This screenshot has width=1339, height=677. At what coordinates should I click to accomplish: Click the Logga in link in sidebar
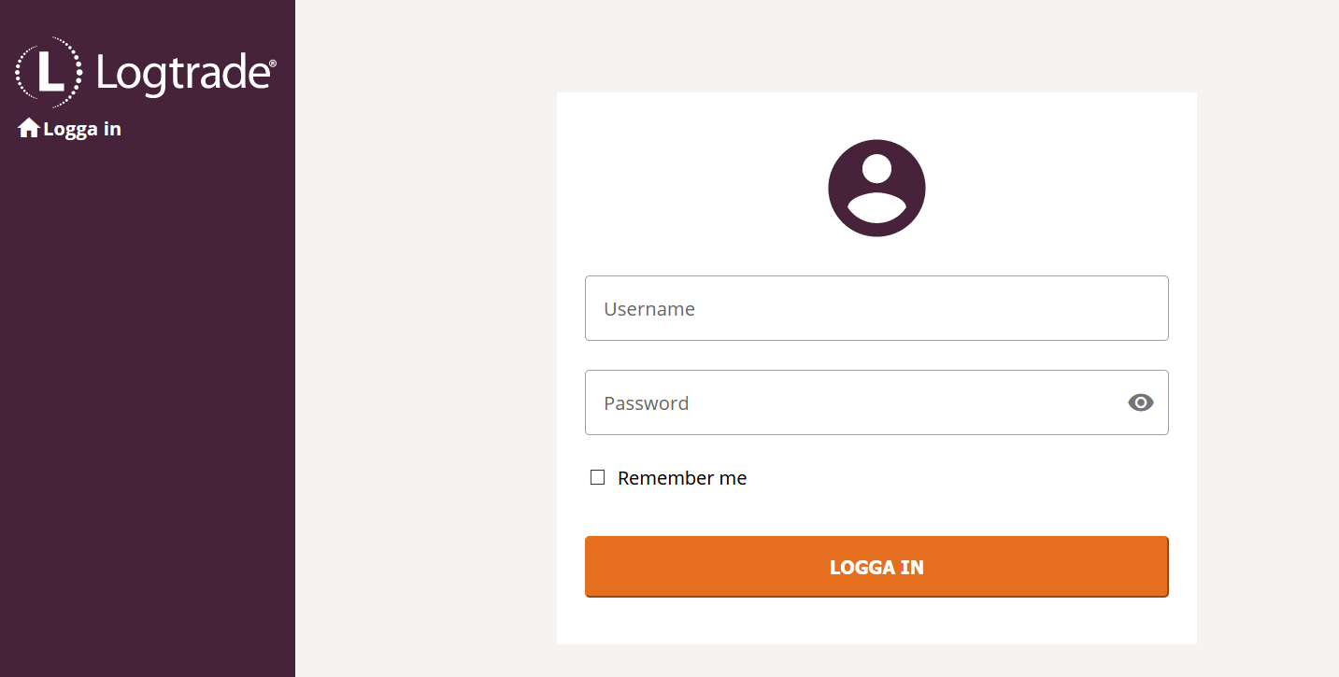[82, 129]
